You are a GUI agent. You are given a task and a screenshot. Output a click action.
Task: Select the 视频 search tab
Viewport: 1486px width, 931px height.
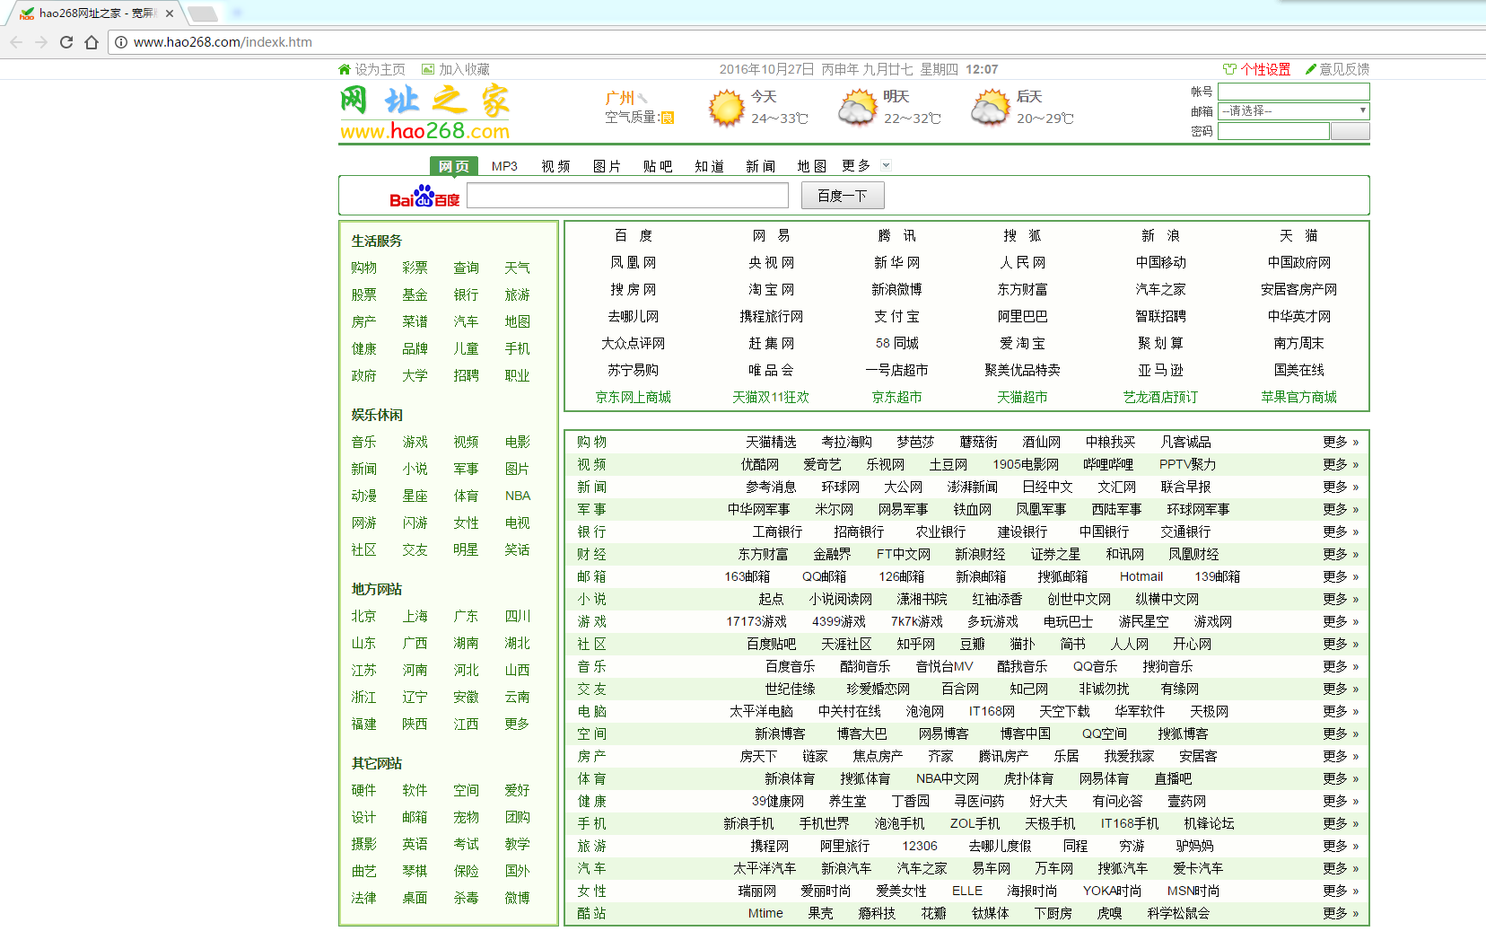pos(555,166)
